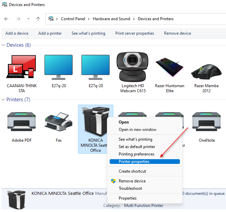The image size is (226, 212).
Task: Click the Devices and Printers breadcrumb
Action: coord(156,19)
